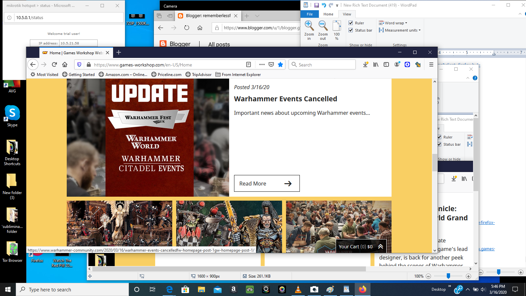Open the Amazon.com bookmark in Firefox
The image size is (526, 296).
coord(123,75)
